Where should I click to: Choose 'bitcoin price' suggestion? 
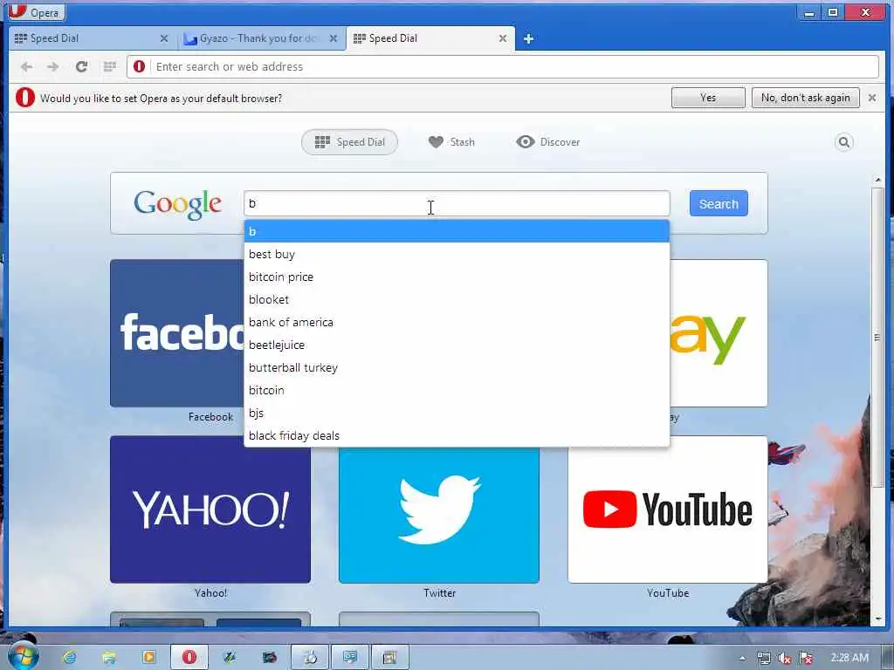point(457,277)
